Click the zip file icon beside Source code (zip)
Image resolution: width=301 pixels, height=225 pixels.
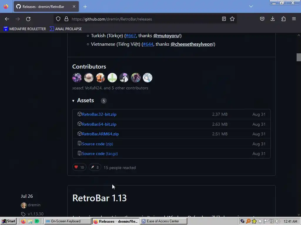pyautogui.click(x=79, y=143)
